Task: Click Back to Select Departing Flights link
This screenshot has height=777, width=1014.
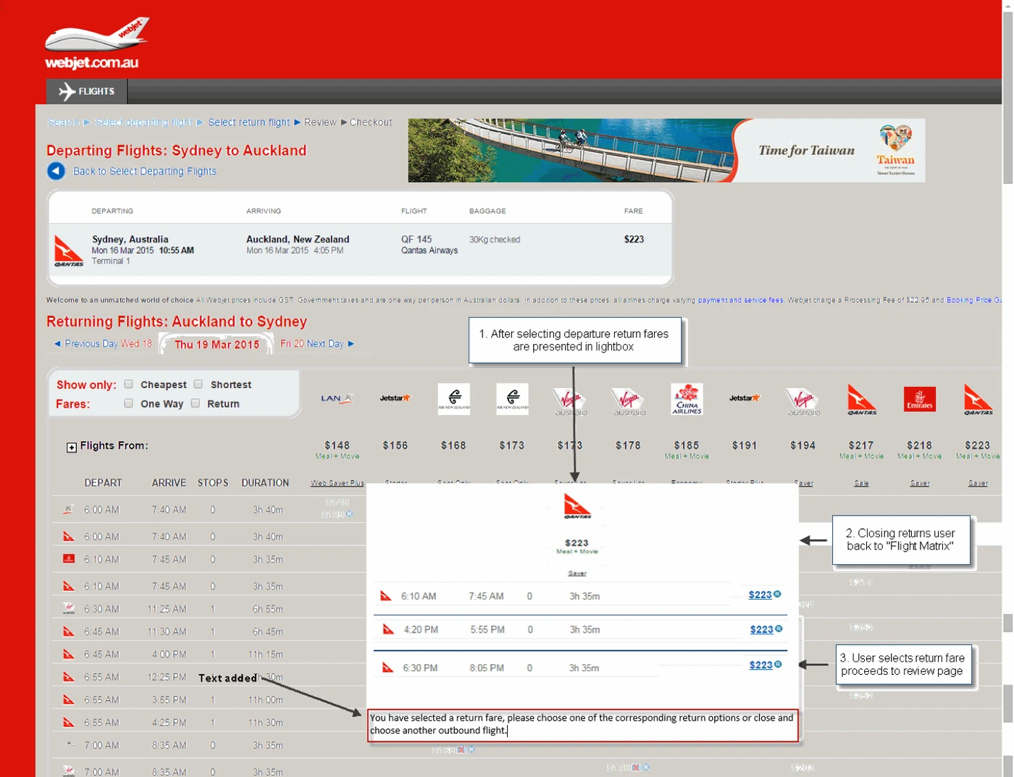Action: 144,171
